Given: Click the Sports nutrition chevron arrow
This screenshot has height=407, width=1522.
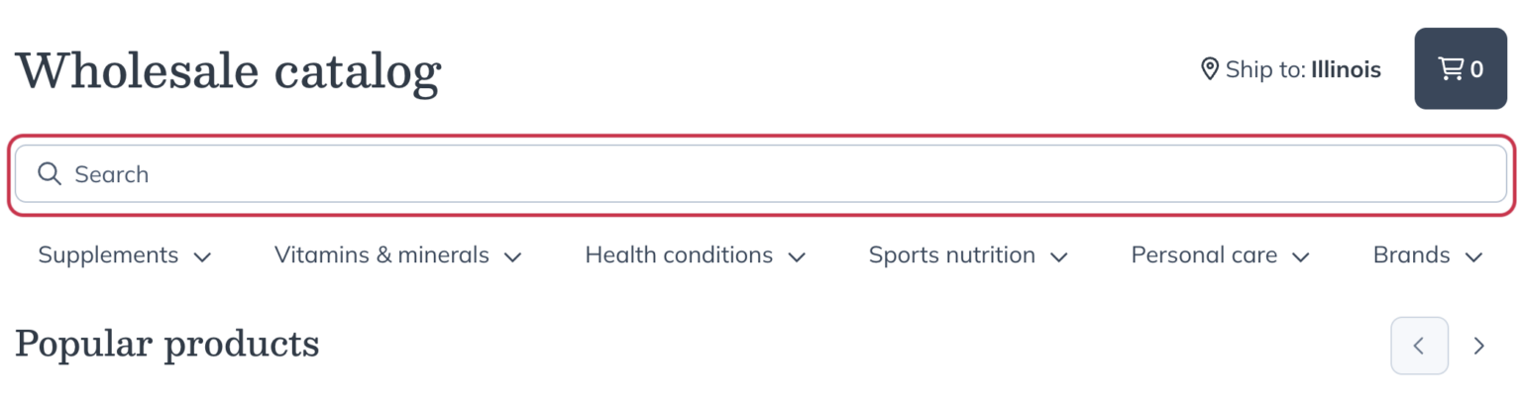Looking at the screenshot, I should (1059, 256).
